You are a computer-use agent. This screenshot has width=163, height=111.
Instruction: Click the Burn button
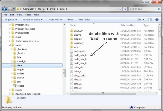point(70,20)
